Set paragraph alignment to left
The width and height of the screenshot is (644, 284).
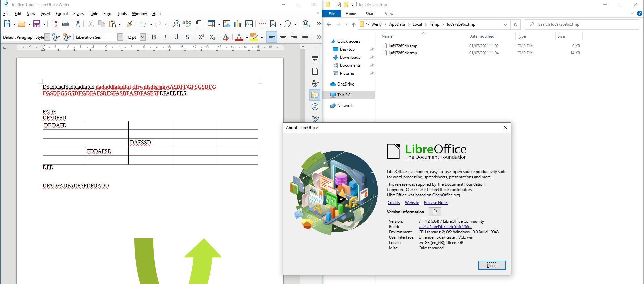click(x=272, y=37)
